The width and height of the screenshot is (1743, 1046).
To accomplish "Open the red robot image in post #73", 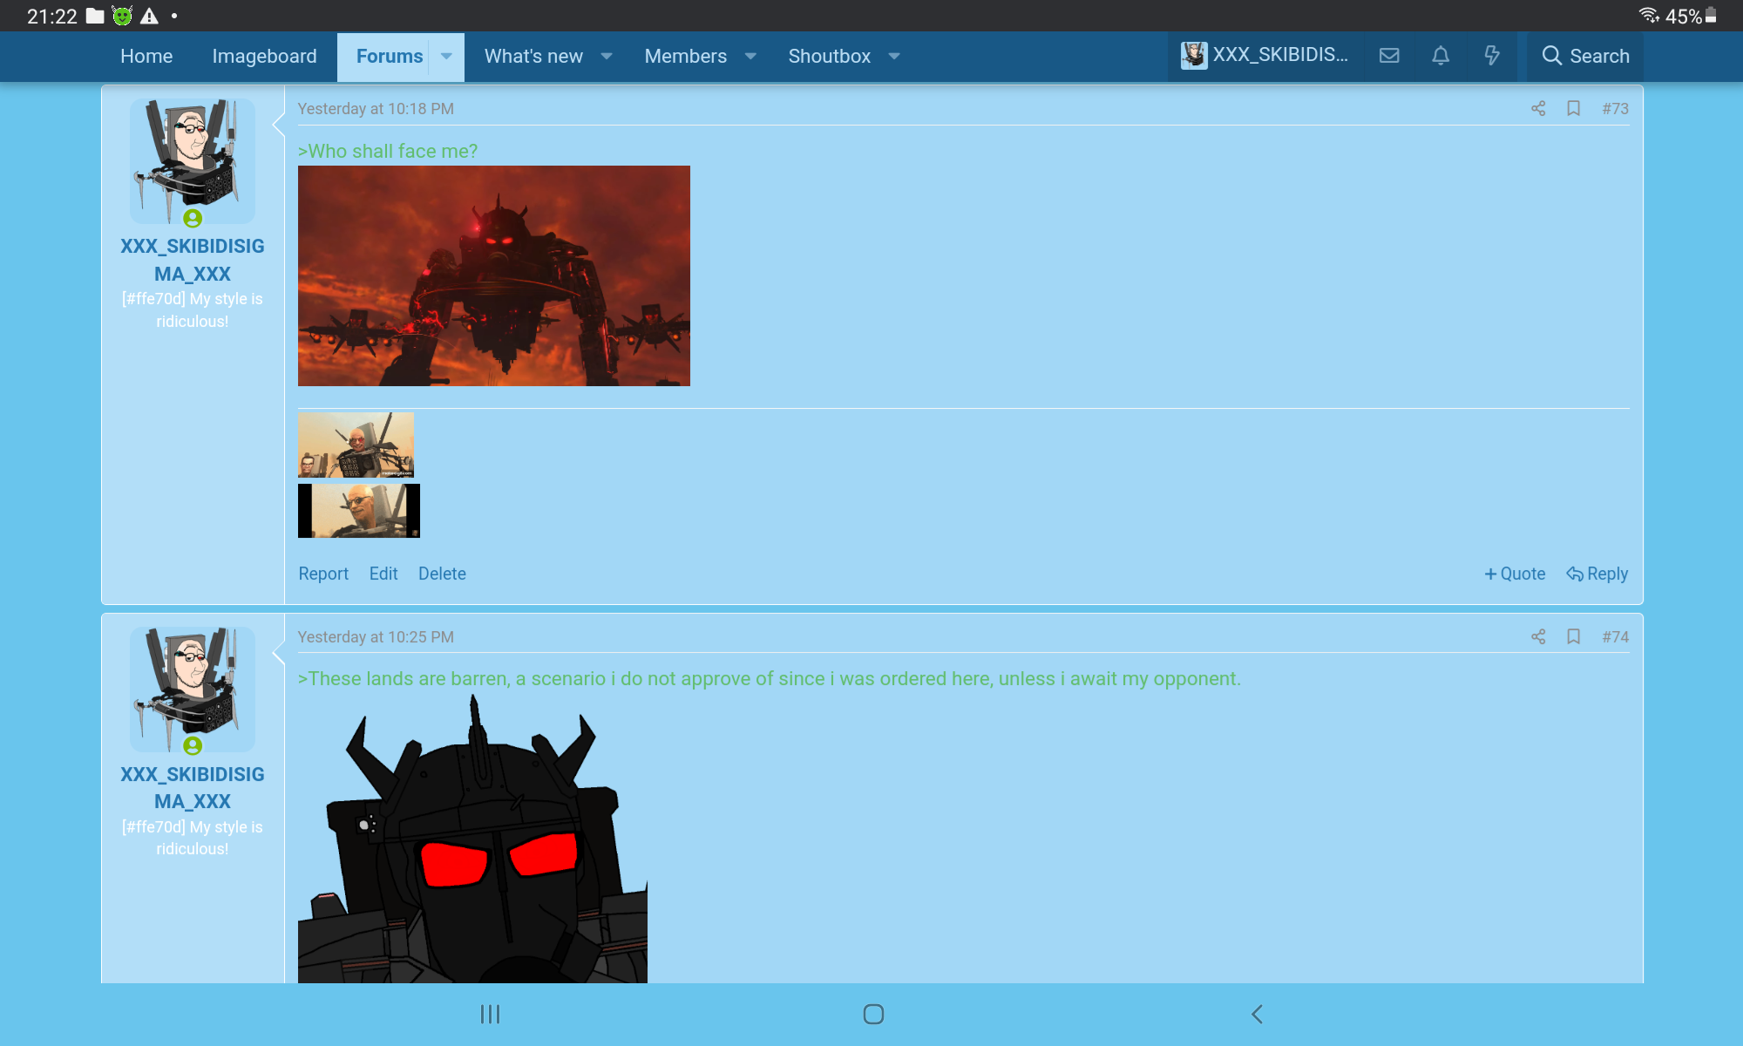I will tap(494, 275).
